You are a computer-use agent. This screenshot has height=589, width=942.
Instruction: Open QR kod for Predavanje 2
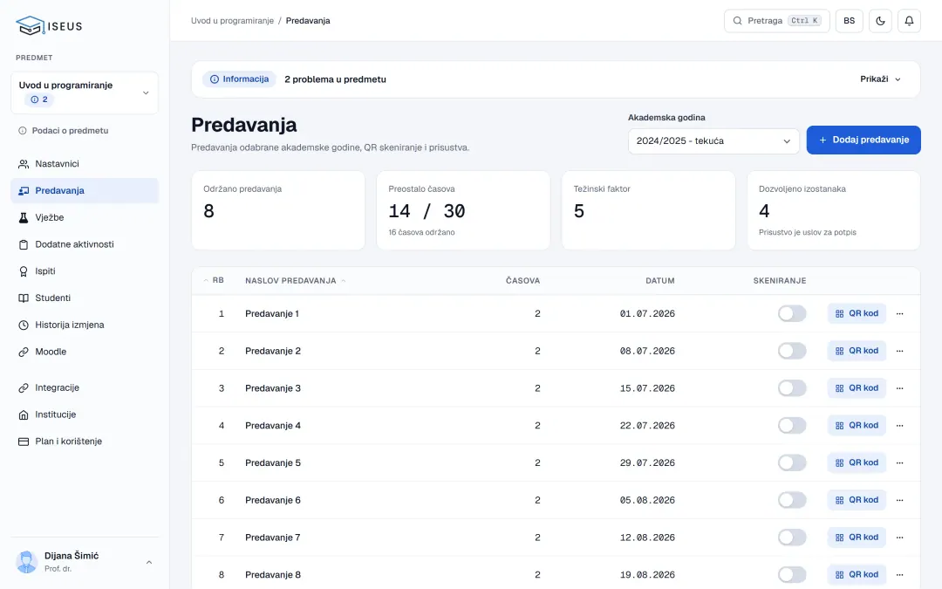857,351
